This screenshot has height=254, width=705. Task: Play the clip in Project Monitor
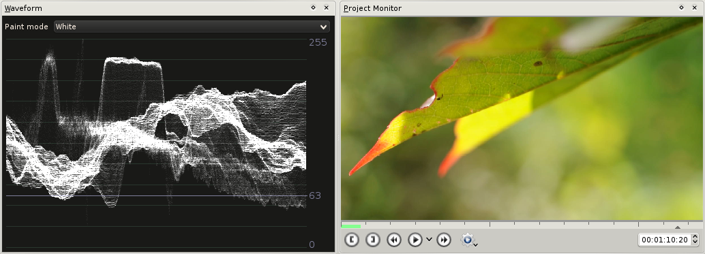[x=415, y=240]
